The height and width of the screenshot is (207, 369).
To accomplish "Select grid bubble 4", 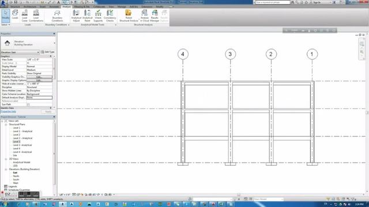I will pos(183,54).
